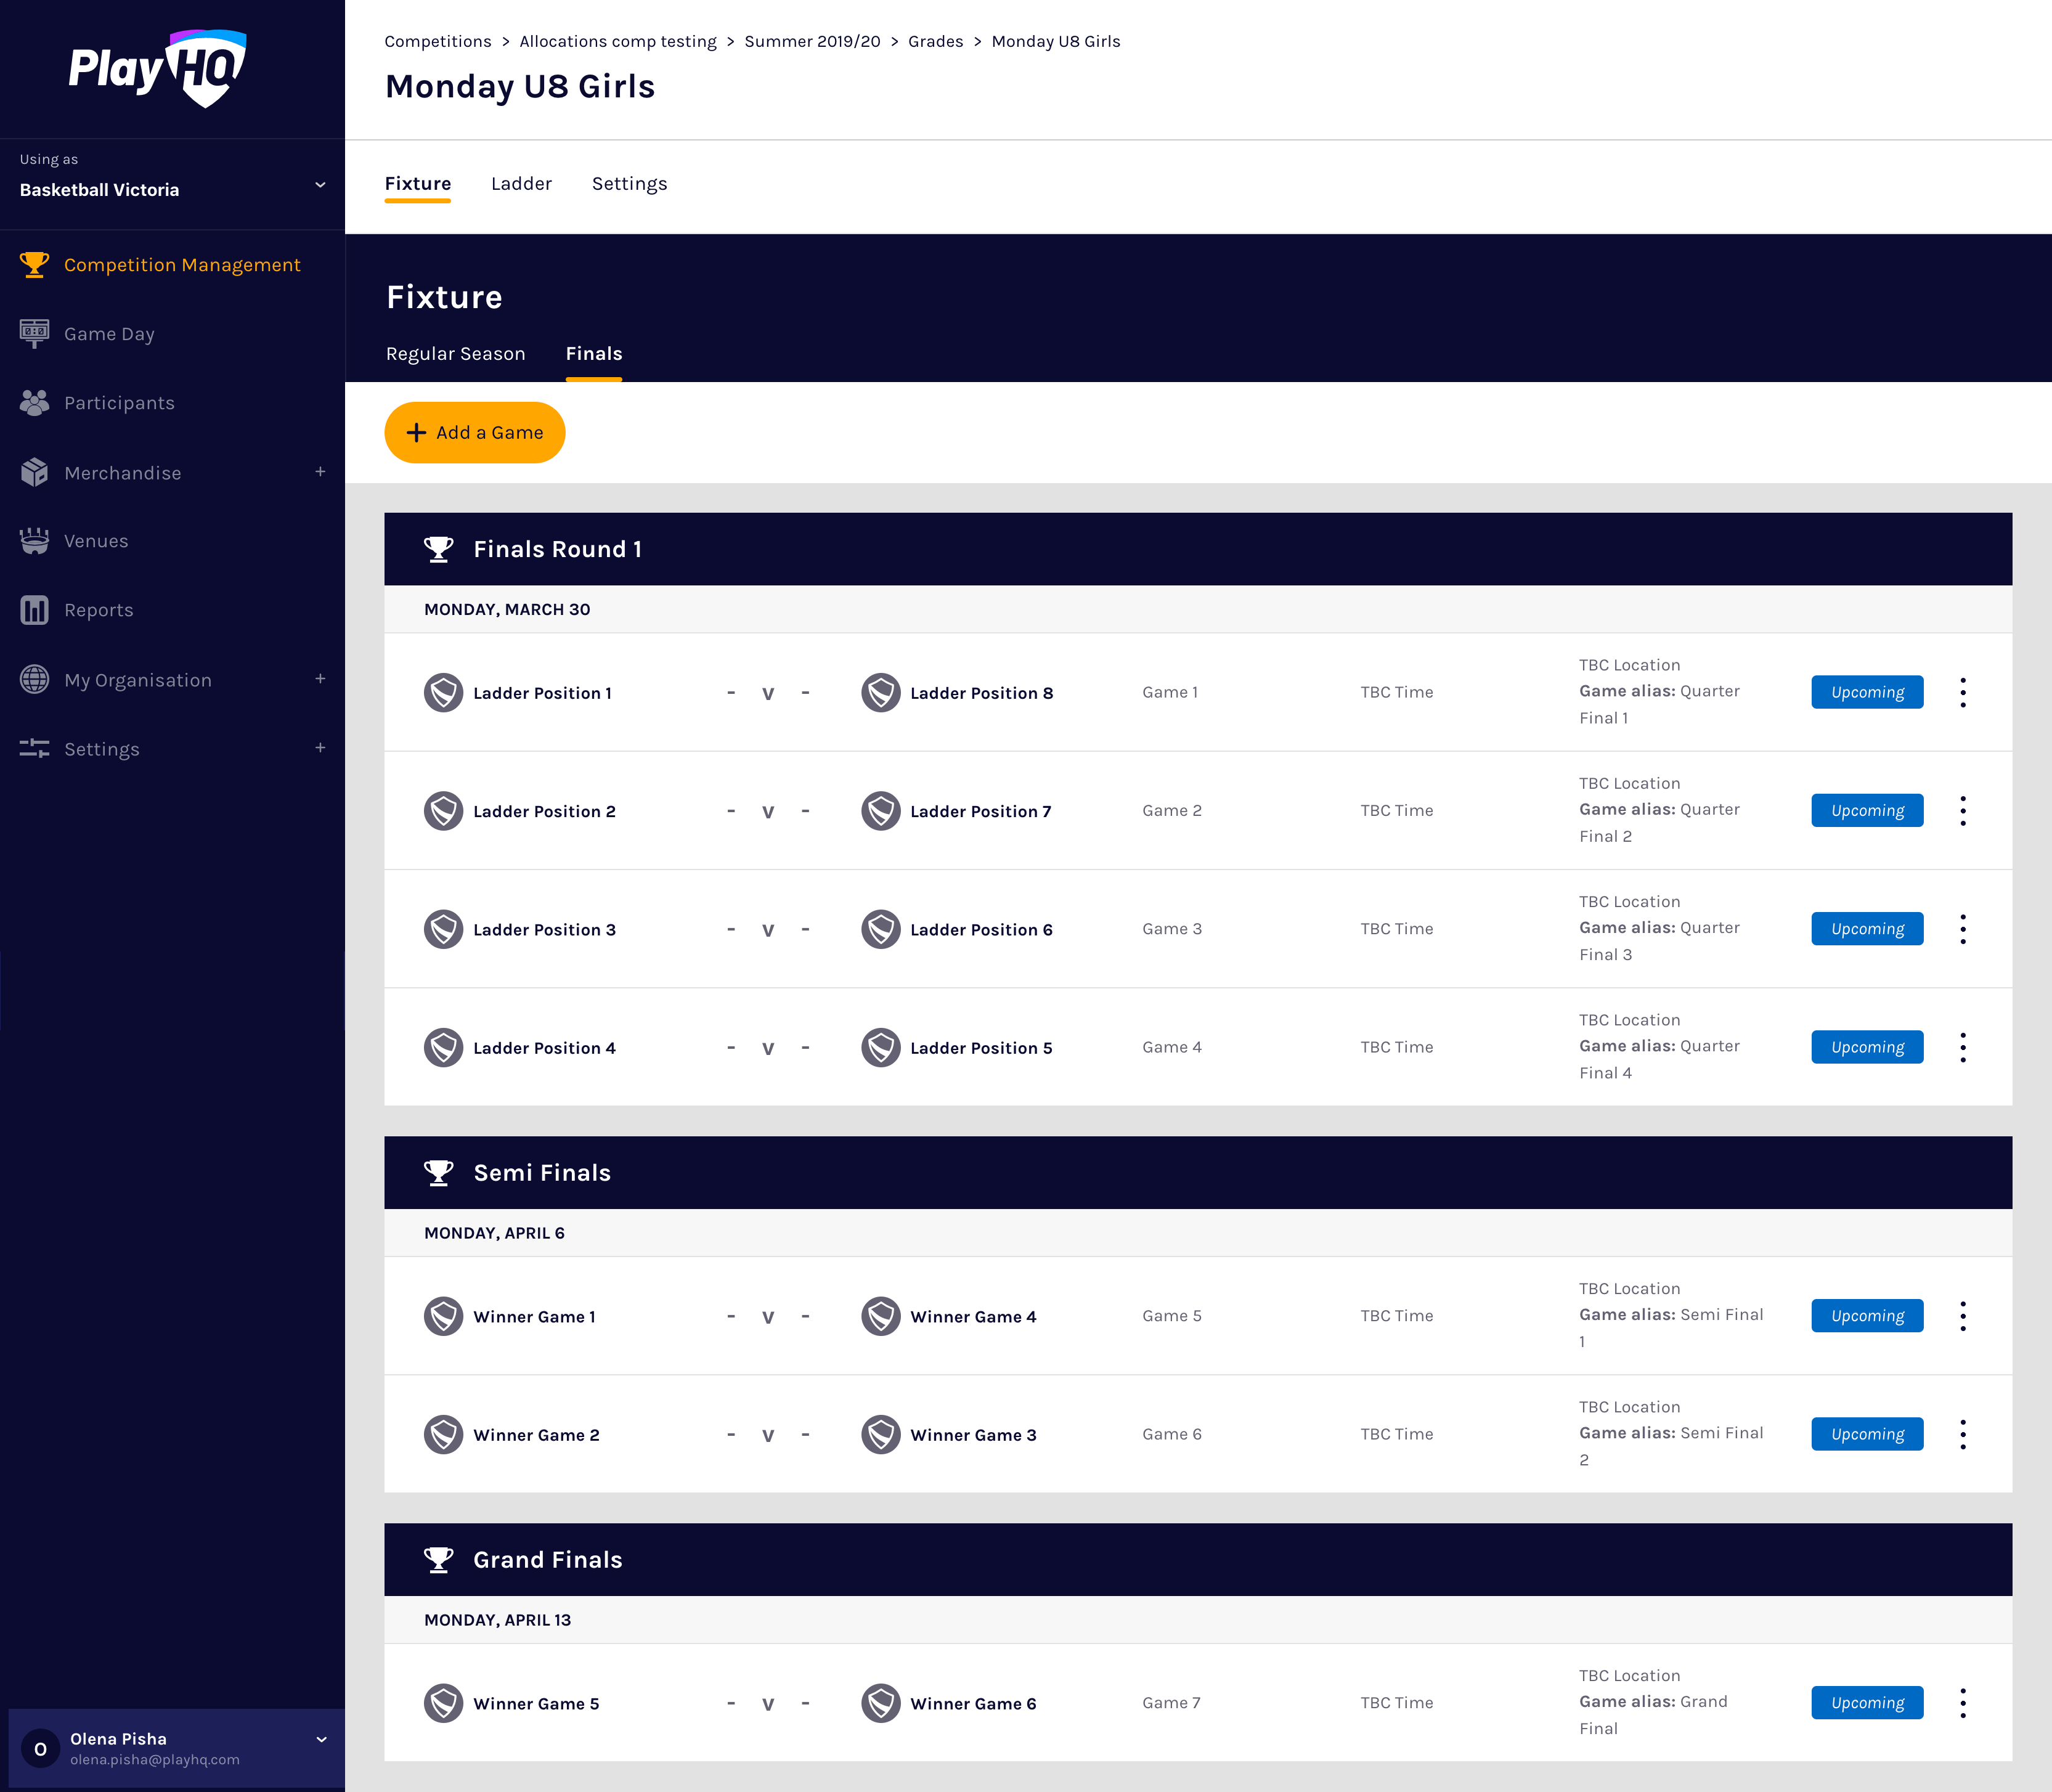The width and height of the screenshot is (2052, 1792).
Task: Switch to Regular Season fixture tab
Action: pos(455,354)
